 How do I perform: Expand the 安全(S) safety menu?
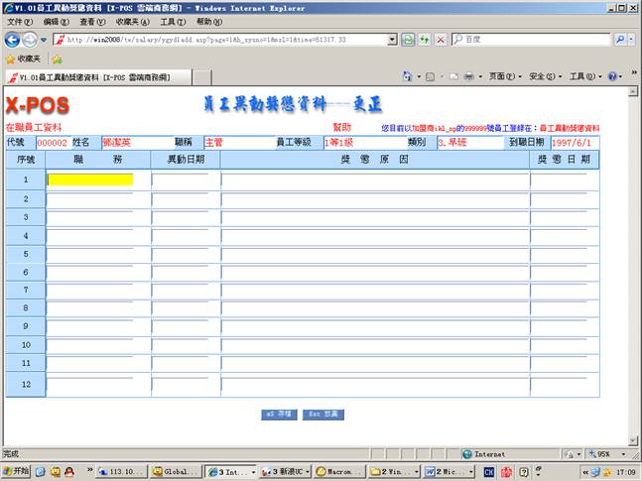[542, 76]
